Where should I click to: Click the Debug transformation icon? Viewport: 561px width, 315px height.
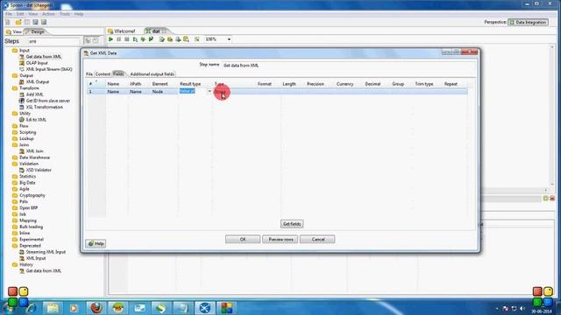click(x=143, y=39)
